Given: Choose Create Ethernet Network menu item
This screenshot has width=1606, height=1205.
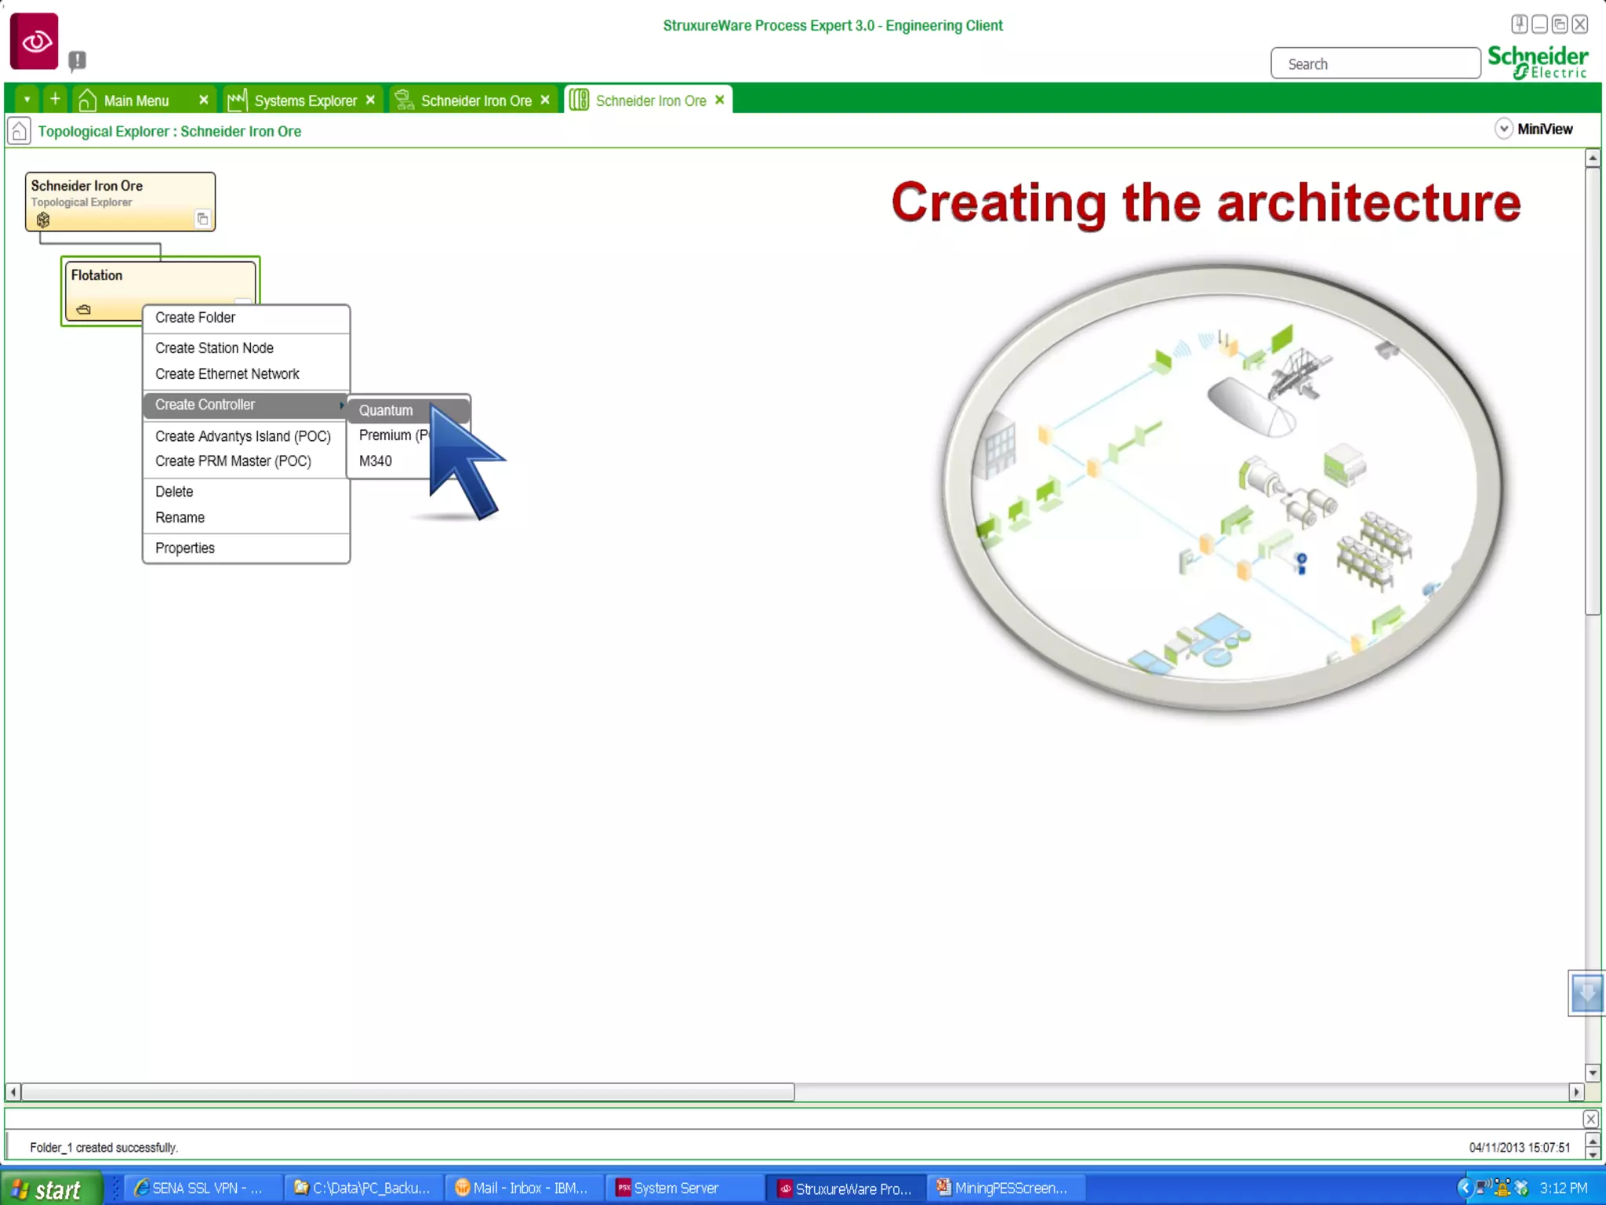Looking at the screenshot, I should (x=227, y=374).
